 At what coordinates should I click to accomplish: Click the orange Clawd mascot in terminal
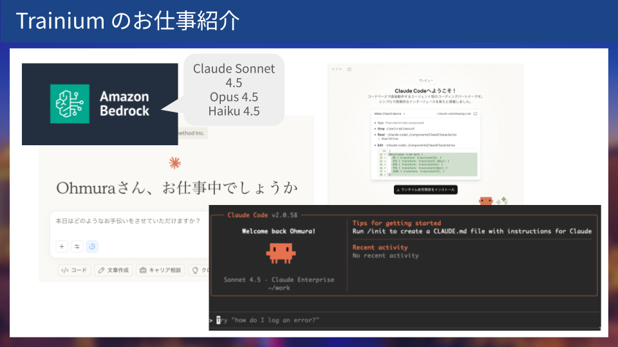tap(281, 253)
